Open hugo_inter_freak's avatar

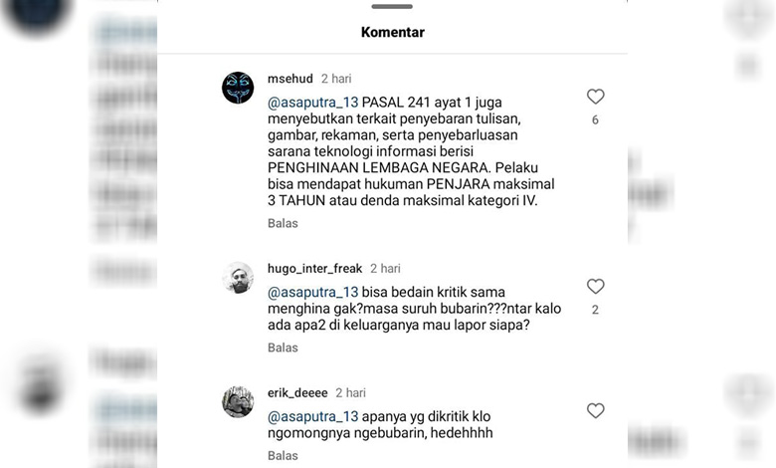point(238,278)
